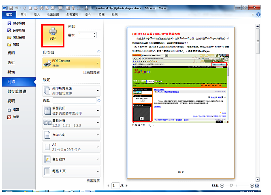This screenshot has width=271, height=195.
Task: Open the 說明 help section
Action: tap(11, 101)
